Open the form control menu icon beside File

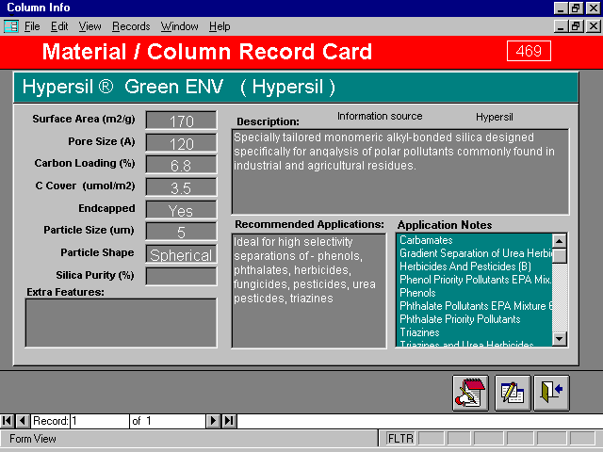[10, 26]
